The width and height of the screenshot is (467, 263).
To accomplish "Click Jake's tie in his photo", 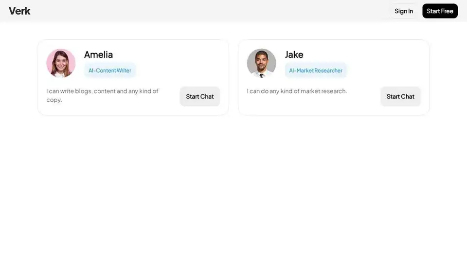I will point(262,76).
